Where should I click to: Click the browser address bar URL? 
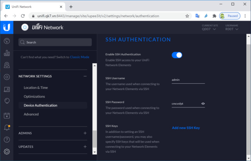pos(98,16)
